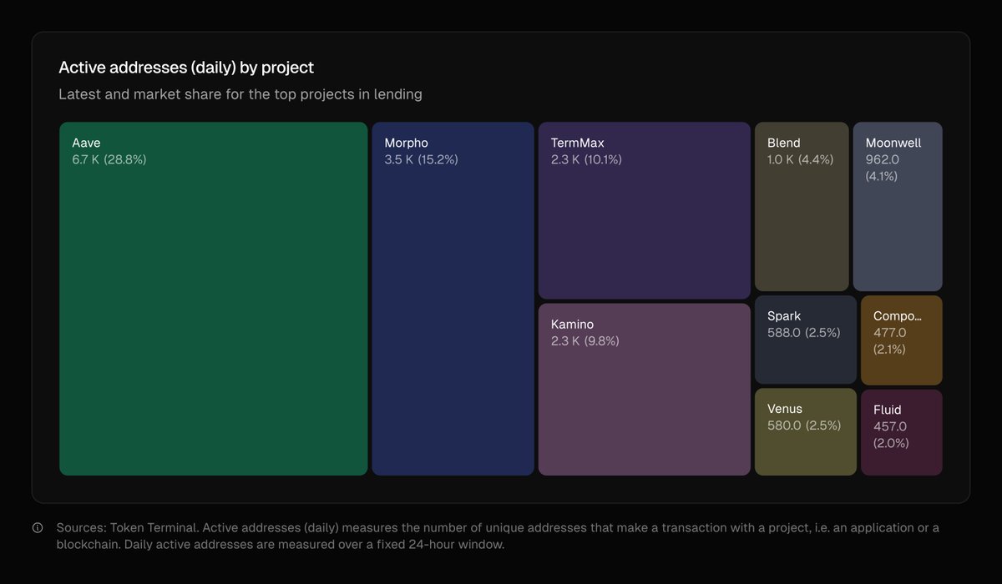Click Venus's 580.0 (2.5%) value
Screen dimensions: 1002x584
(x=803, y=425)
